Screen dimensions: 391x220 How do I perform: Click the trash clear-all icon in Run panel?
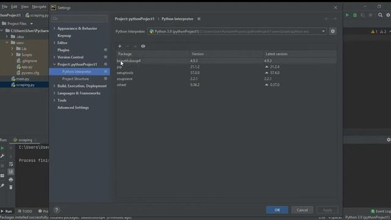tap(11, 188)
